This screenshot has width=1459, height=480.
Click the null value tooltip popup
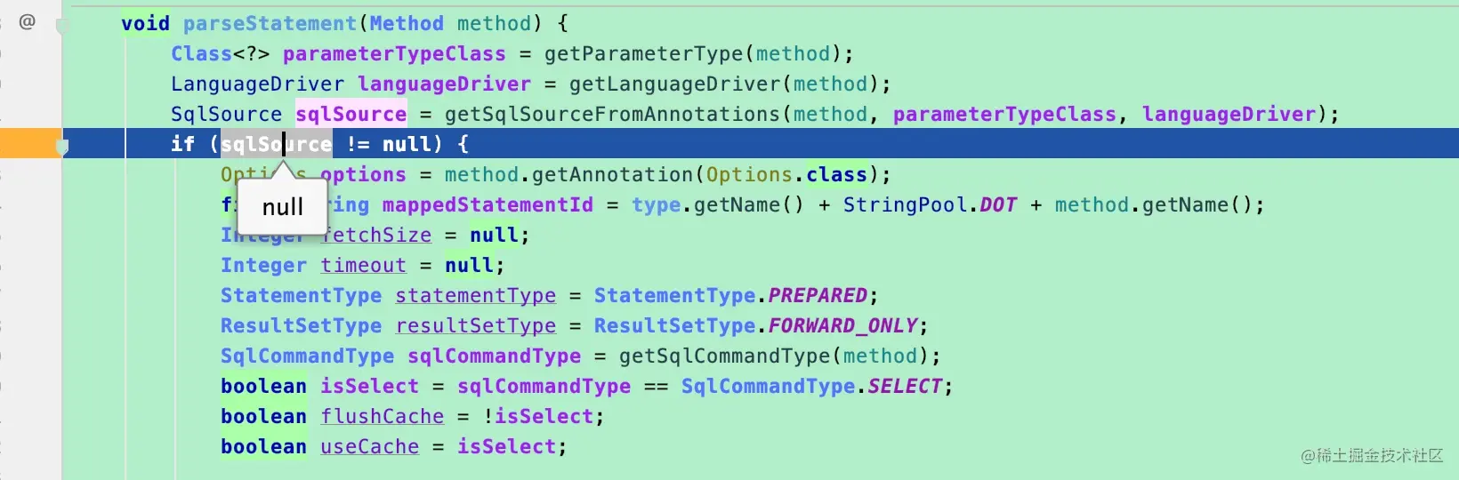pyautogui.click(x=283, y=206)
